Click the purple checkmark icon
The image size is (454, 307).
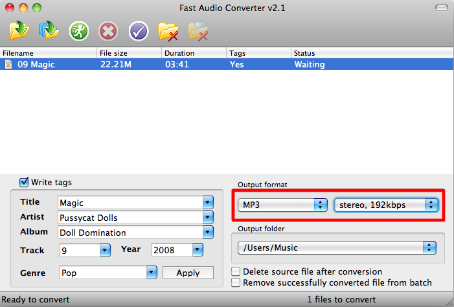(x=139, y=31)
